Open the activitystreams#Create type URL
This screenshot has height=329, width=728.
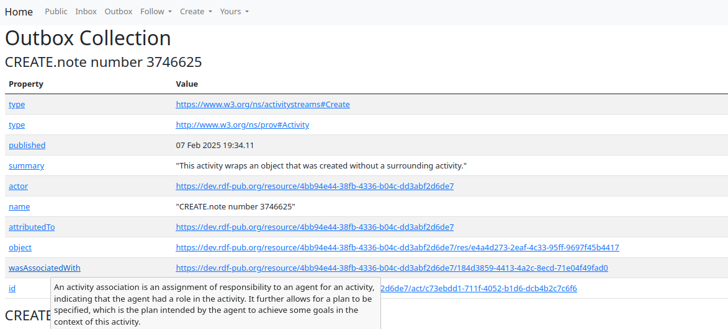263,105
